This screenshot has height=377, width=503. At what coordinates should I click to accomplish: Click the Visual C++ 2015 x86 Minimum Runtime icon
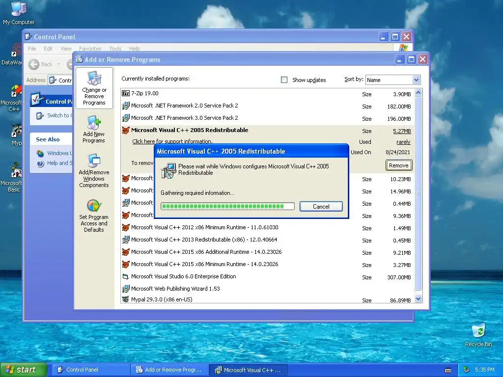[126, 264]
